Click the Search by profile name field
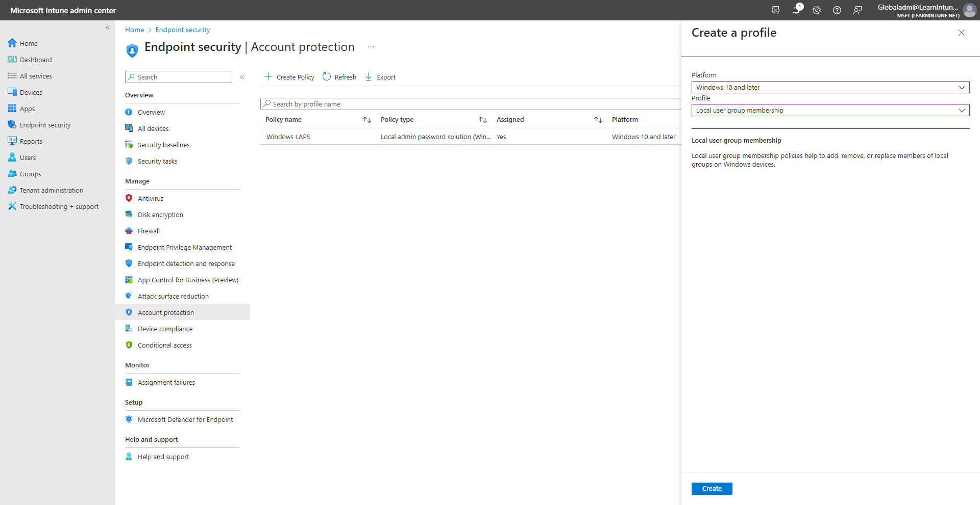980x505 pixels. coord(470,104)
